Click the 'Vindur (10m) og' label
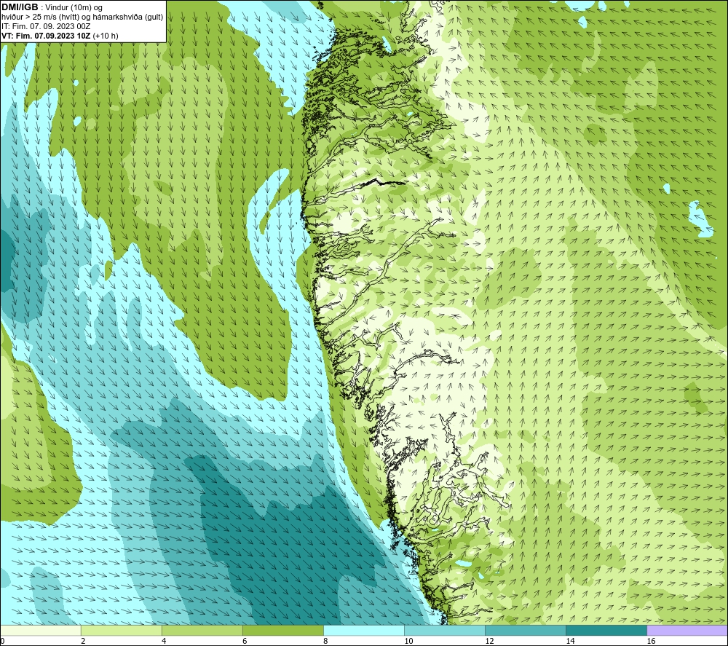Image resolution: width=728 pixels, height=646 pixels. click(x=74, y=7)
